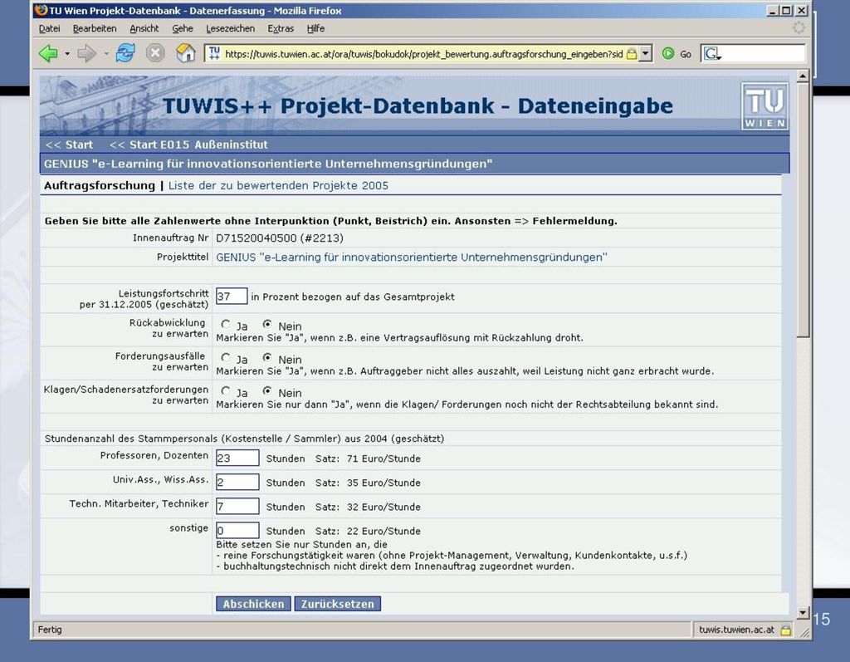
Task: Click the green Go button icon
Action: point(668,53)
